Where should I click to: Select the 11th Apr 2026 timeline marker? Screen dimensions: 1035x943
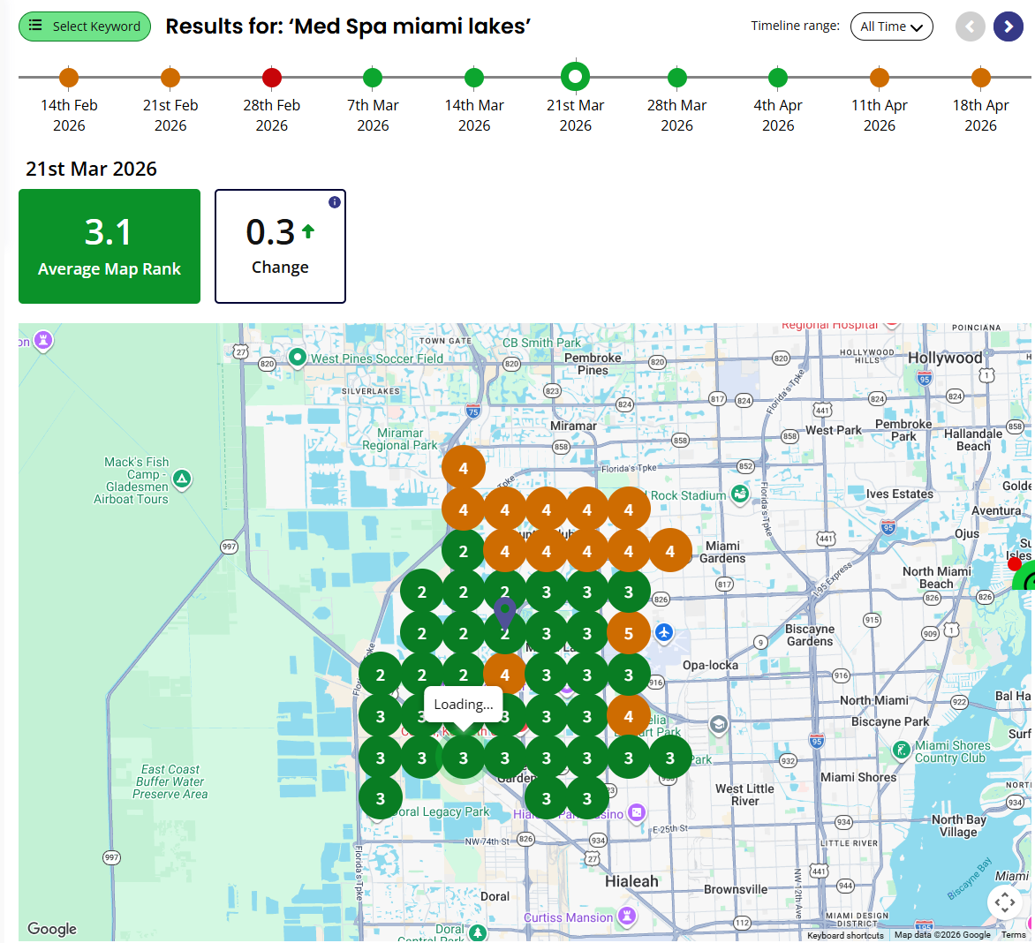pos(880,77)
